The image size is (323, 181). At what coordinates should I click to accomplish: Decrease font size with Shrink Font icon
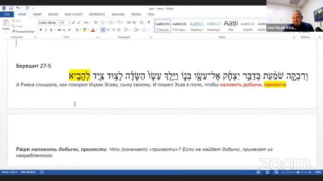[79, 23]
